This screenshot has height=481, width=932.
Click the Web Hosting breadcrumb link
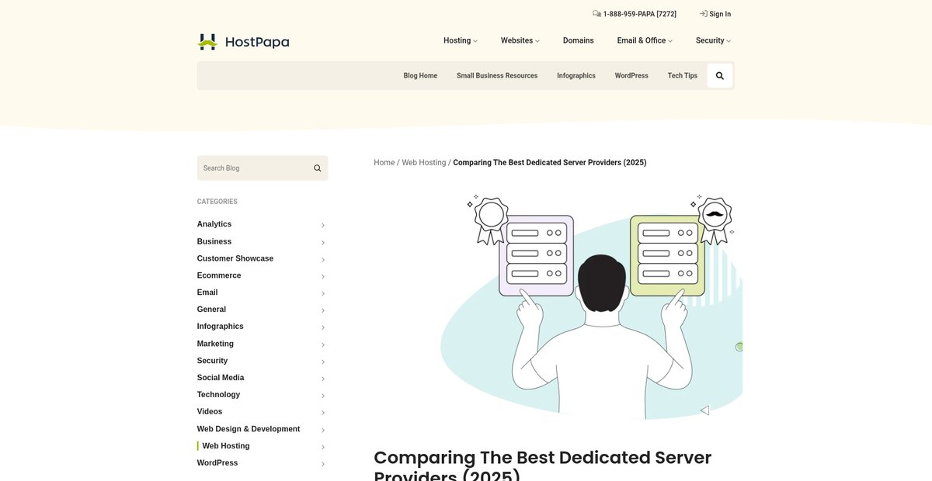(424, 163)
